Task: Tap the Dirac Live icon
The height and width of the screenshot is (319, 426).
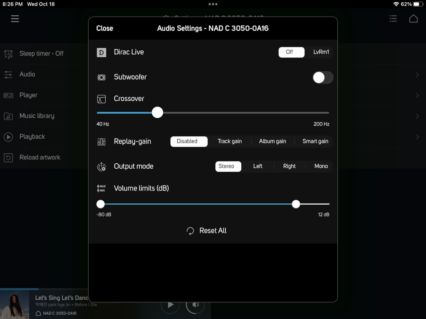Action: click(x=102, y=52)
